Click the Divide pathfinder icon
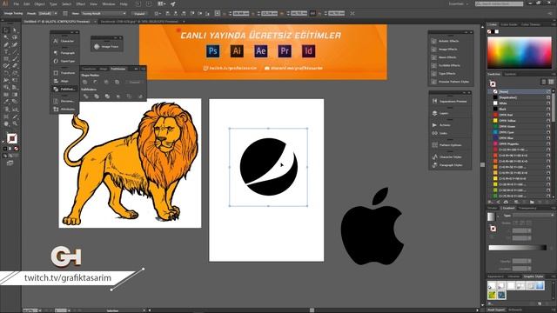 pos(85,97)
